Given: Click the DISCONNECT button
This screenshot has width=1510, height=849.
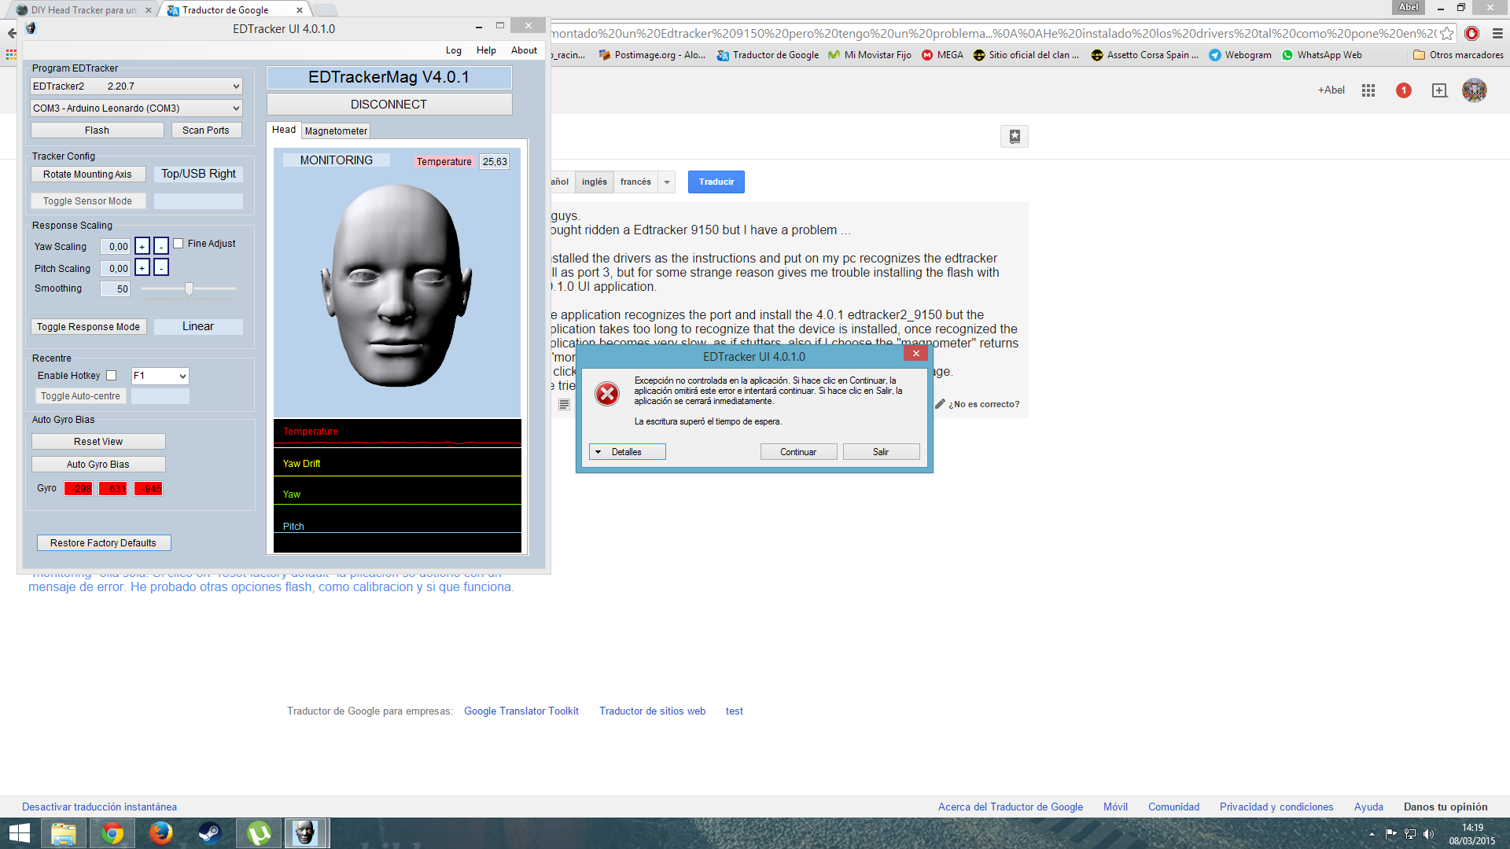Looking at the screenshot, I should point(389,105).
